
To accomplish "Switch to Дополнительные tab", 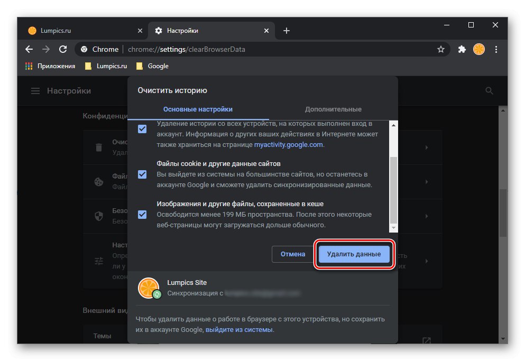I will 333,109.
